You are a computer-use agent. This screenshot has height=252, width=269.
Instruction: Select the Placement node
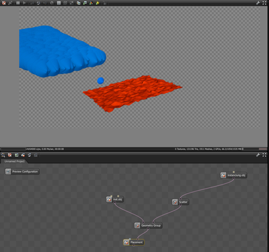coord(134,243)
